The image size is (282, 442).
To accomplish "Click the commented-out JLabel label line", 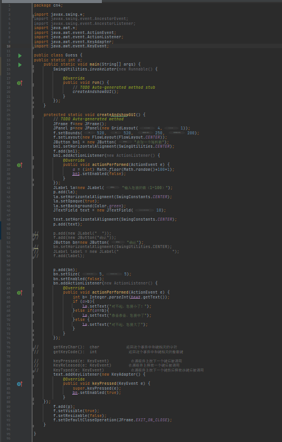I will tap(116, 252).
